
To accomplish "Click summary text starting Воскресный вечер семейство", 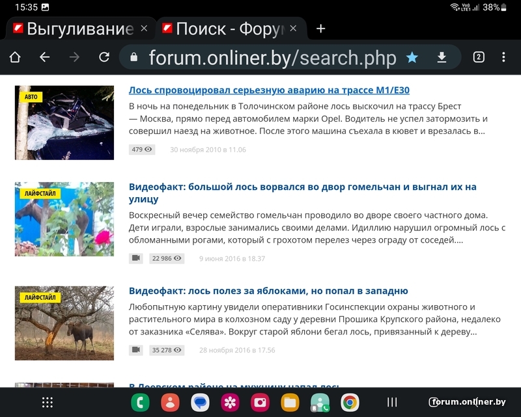I will 317,228.
